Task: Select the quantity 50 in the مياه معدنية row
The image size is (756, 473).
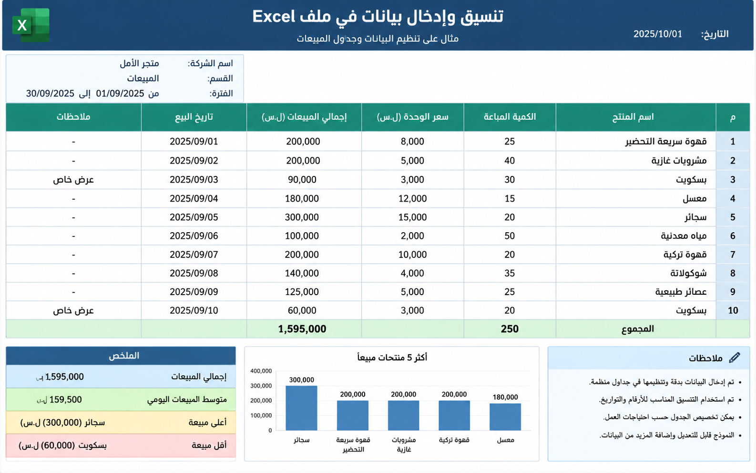Action: tap(510, 236)
